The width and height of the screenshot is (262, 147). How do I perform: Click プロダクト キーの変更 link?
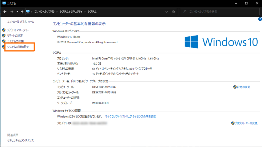[x=246, y=123]
